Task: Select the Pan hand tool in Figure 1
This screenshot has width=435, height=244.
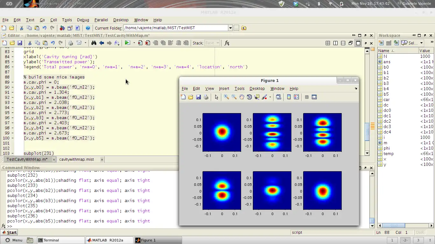Action: 242,97
